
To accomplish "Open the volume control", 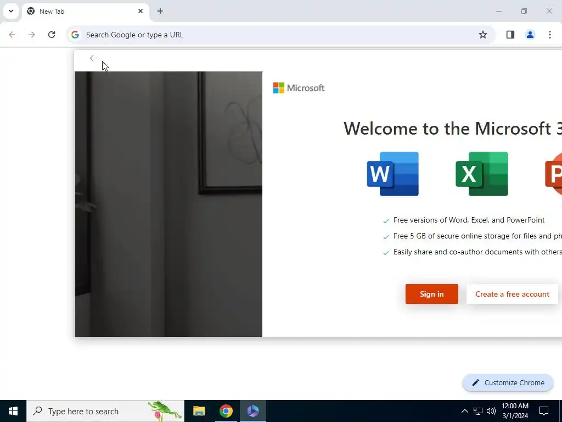I will (491, 411).
